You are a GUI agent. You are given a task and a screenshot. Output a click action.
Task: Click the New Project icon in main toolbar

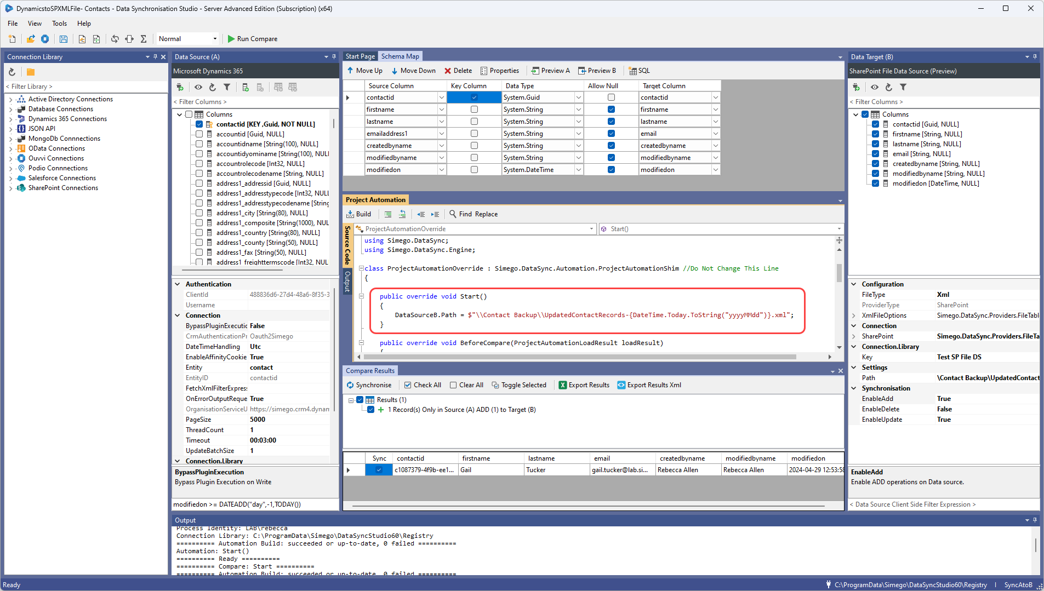(12, 39)
